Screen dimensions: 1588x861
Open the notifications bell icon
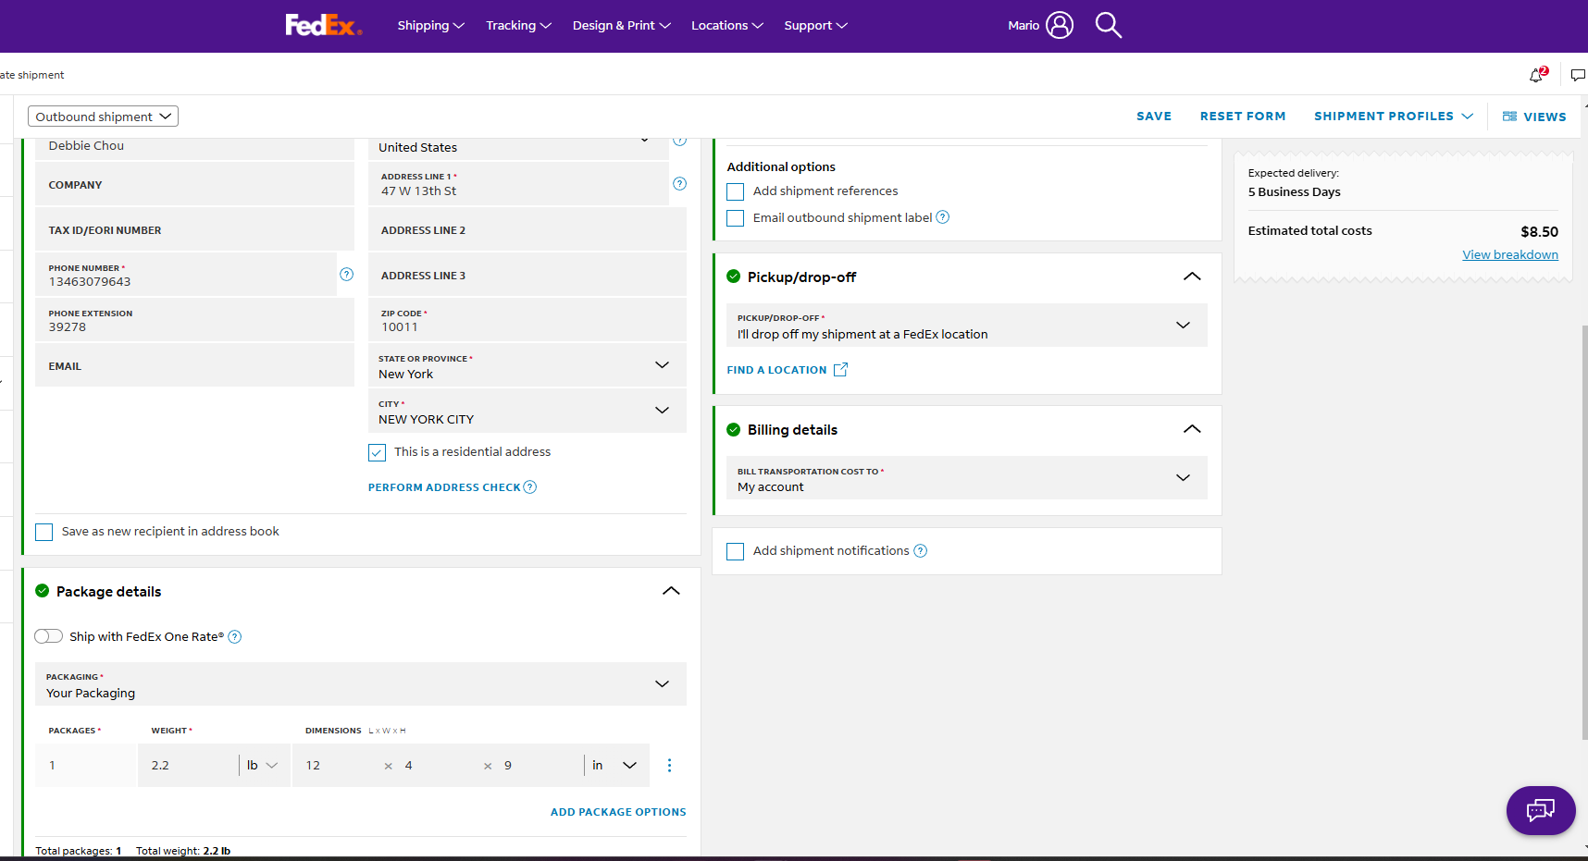tap(1537, 75)
